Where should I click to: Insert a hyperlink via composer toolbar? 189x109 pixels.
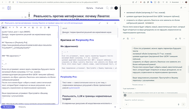(21, 27)
